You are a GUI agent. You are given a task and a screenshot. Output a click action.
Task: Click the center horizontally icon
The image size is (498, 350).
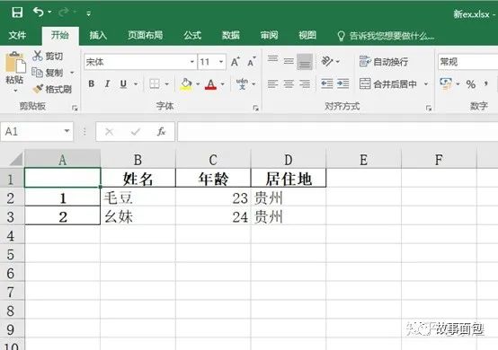point(289,83)
